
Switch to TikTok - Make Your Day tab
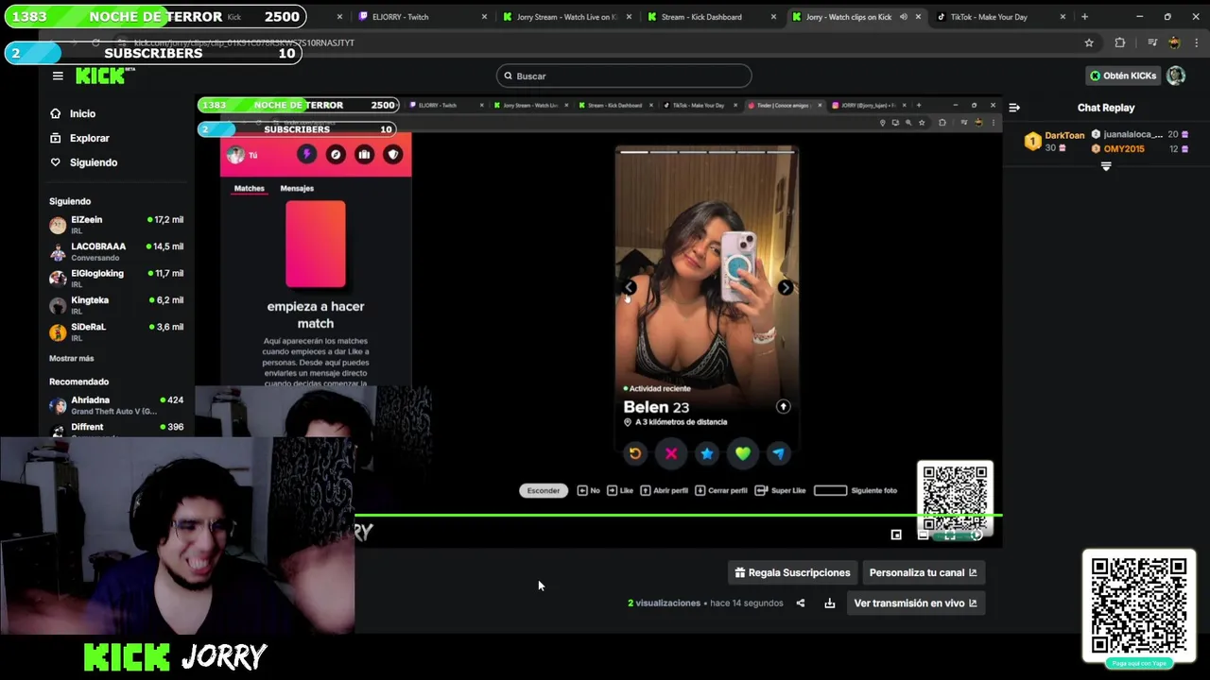(x=1000, y=17)
